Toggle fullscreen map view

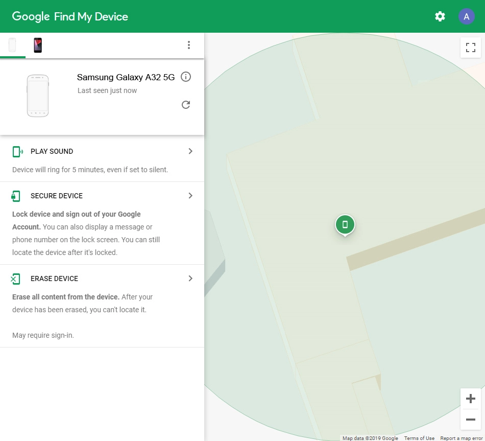pos(470,48)
